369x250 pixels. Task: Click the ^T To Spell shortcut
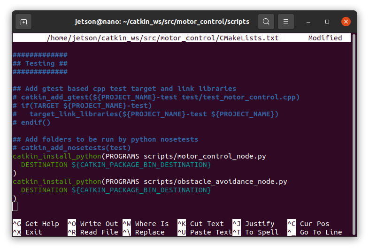pos(255,232)
